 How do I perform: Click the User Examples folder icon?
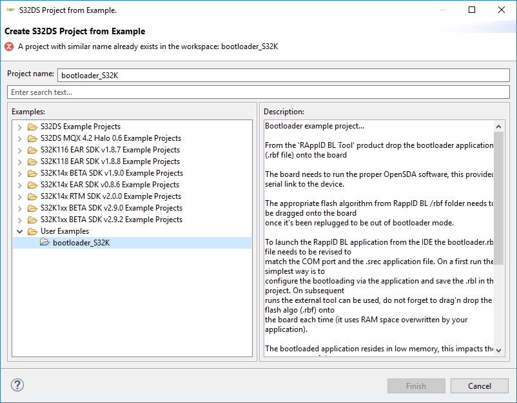coord(32,231)
